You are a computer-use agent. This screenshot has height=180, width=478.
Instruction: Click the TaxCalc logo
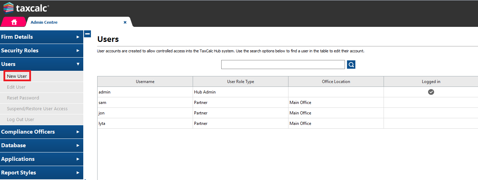(26, 8)
